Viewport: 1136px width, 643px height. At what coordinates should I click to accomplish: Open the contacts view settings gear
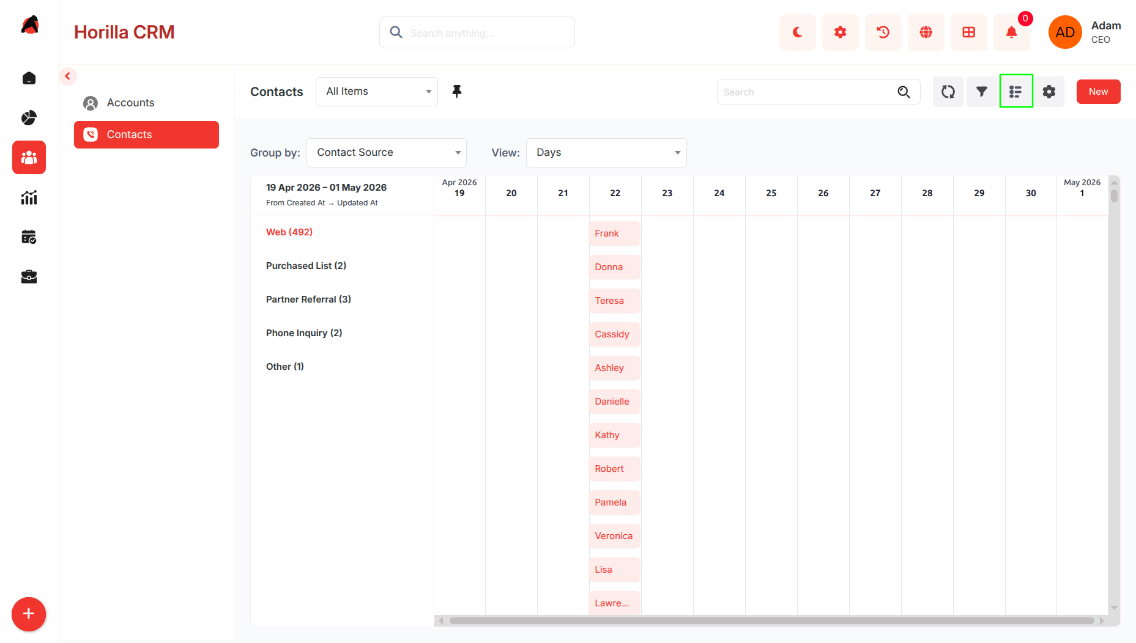coord(1049,92)
